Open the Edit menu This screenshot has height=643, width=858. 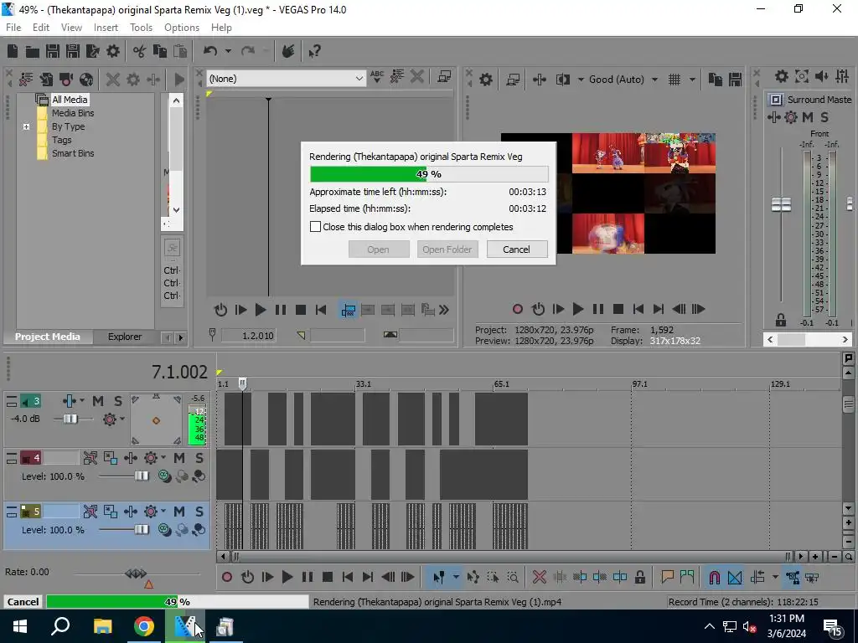point(41,28)
